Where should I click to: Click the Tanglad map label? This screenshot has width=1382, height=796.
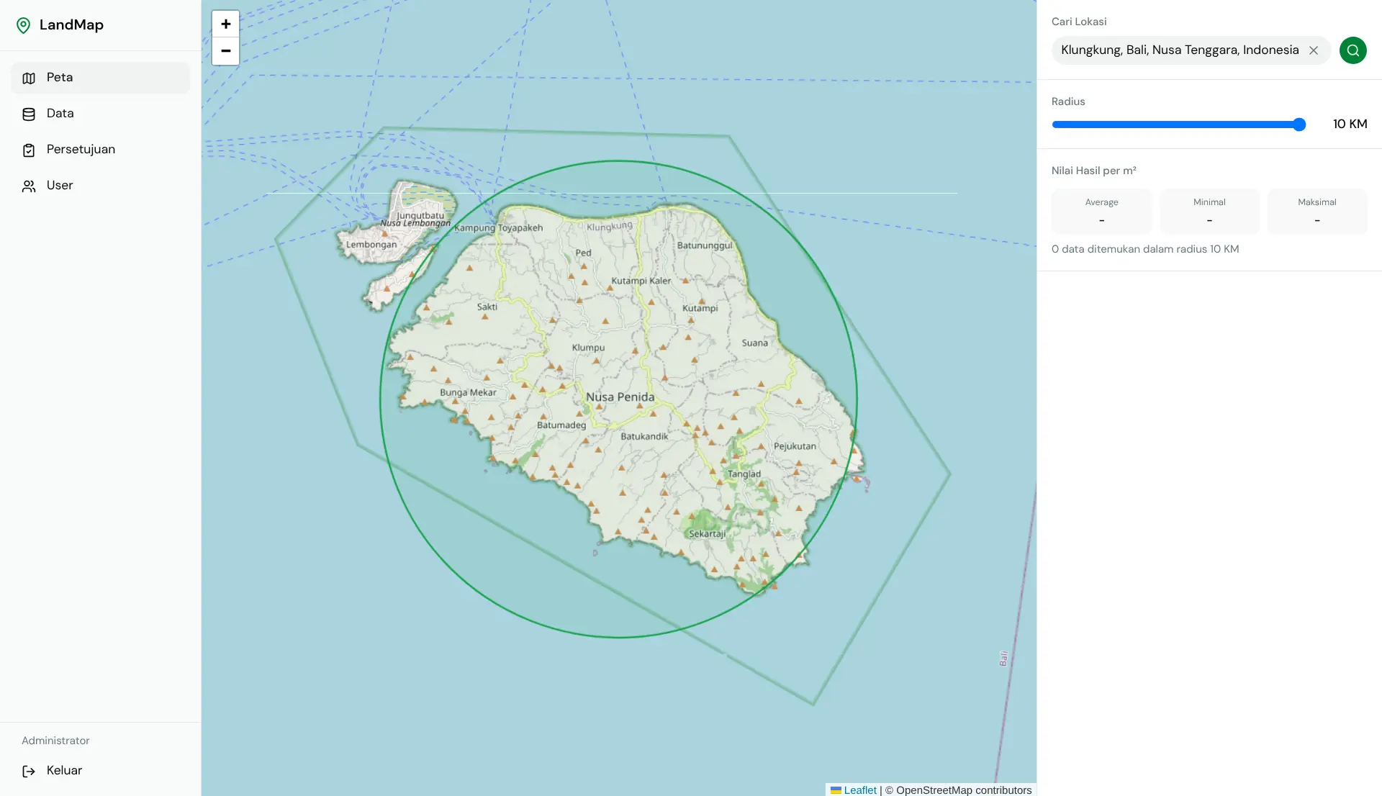(x=744, y=474)
